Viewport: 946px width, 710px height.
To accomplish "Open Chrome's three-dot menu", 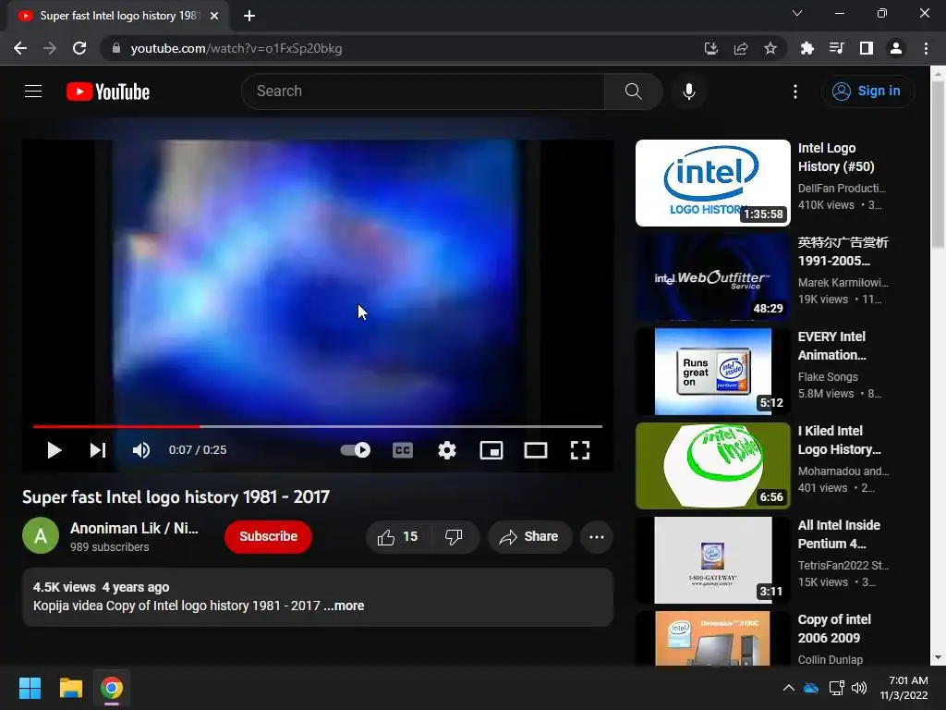I will (x=926, y=48).
